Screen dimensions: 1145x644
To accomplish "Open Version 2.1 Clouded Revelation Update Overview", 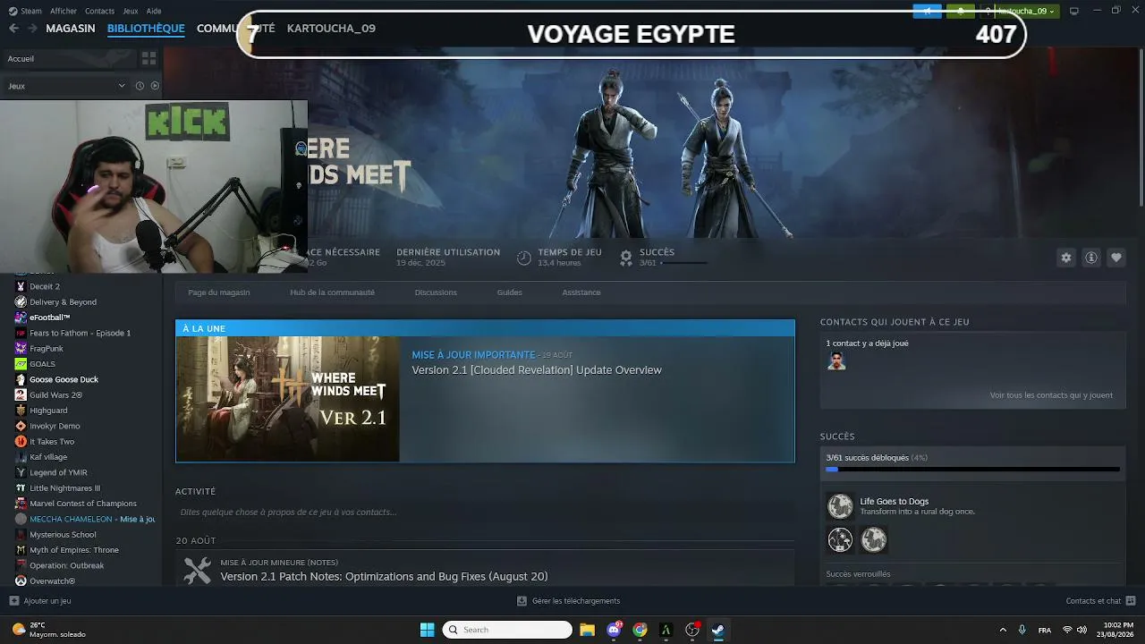I will point(537,370).
